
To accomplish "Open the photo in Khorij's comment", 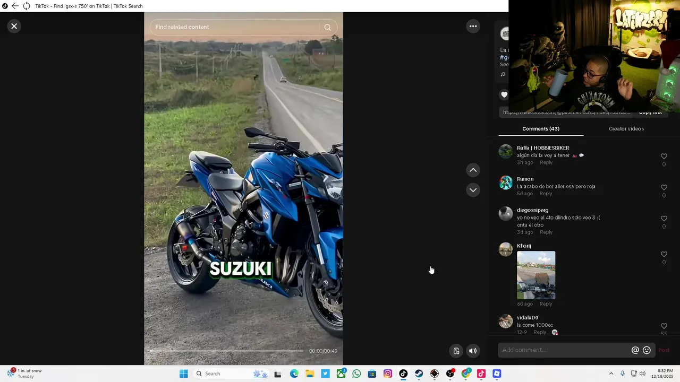I will pos(536,275).
